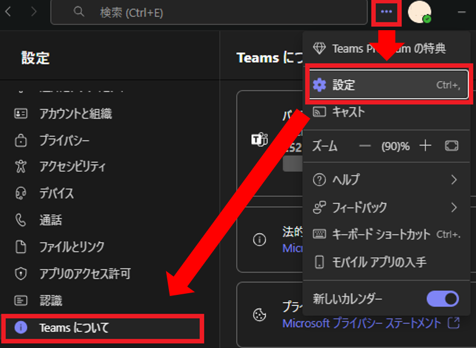
Task: Click the zoom in plus icon
Action: pyautogui.click(x=426, y=146)
